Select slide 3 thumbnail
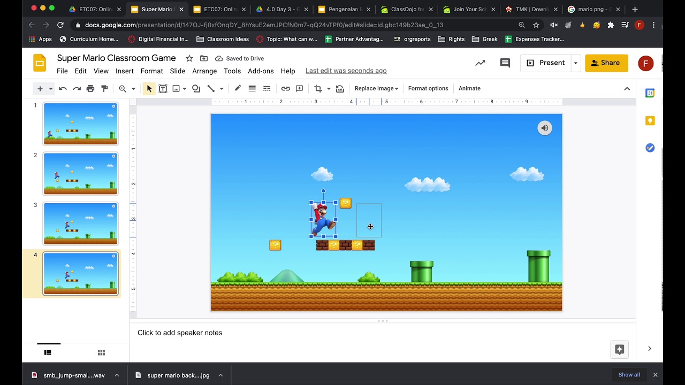The image size is (685, 385). point(80,224)
